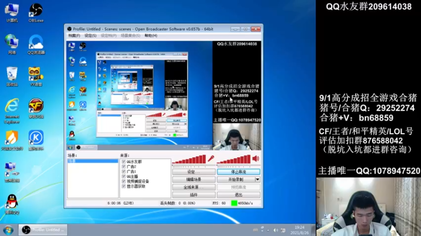Open the 计算机 desktop icon
Viewport: 421px width, 236px height.
coord(12,13)
